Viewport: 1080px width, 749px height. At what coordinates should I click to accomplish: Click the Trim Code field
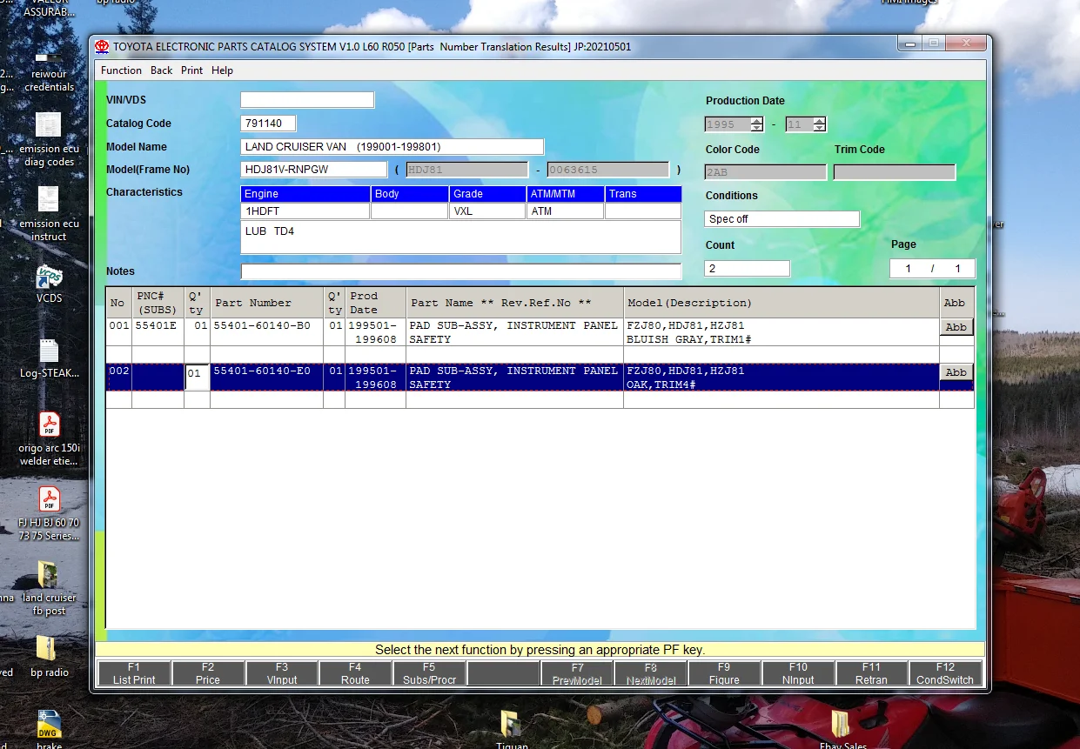[895, 172]
